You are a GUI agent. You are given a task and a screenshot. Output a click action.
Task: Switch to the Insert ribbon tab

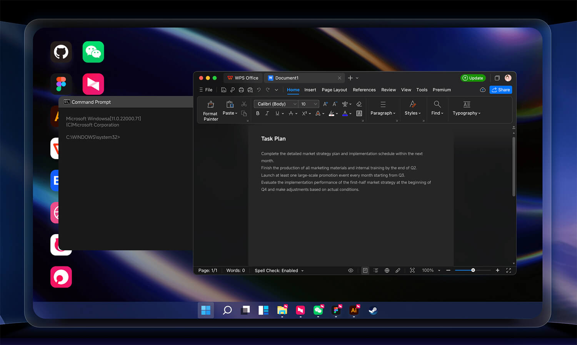click(x=310, y=90)
